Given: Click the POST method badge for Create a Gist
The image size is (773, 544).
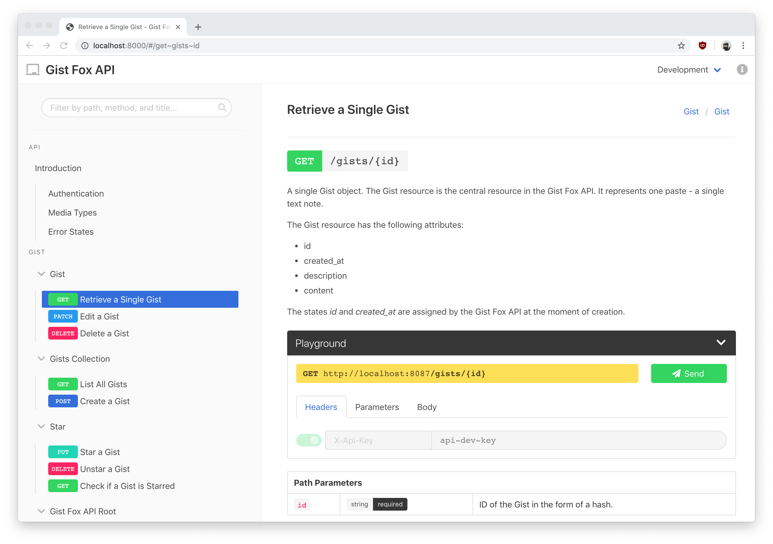Looking at the screenshot, I should pos(63,401).
